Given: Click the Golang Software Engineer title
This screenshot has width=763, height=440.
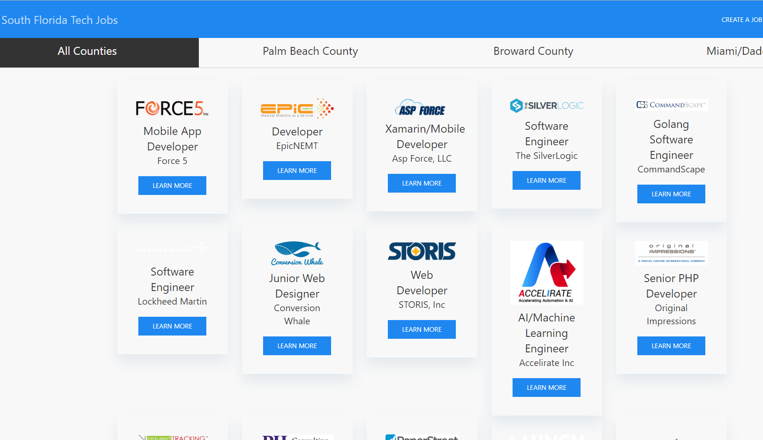Looking at the screenshot, I should tap(671, 140).
